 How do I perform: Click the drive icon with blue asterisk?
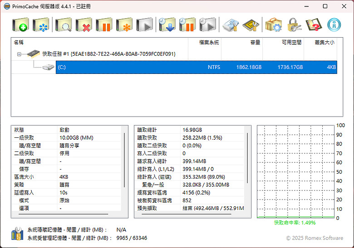click(41, 24)
